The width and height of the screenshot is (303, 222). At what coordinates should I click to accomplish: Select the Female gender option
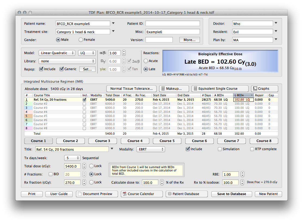click(x=81, y=40)
